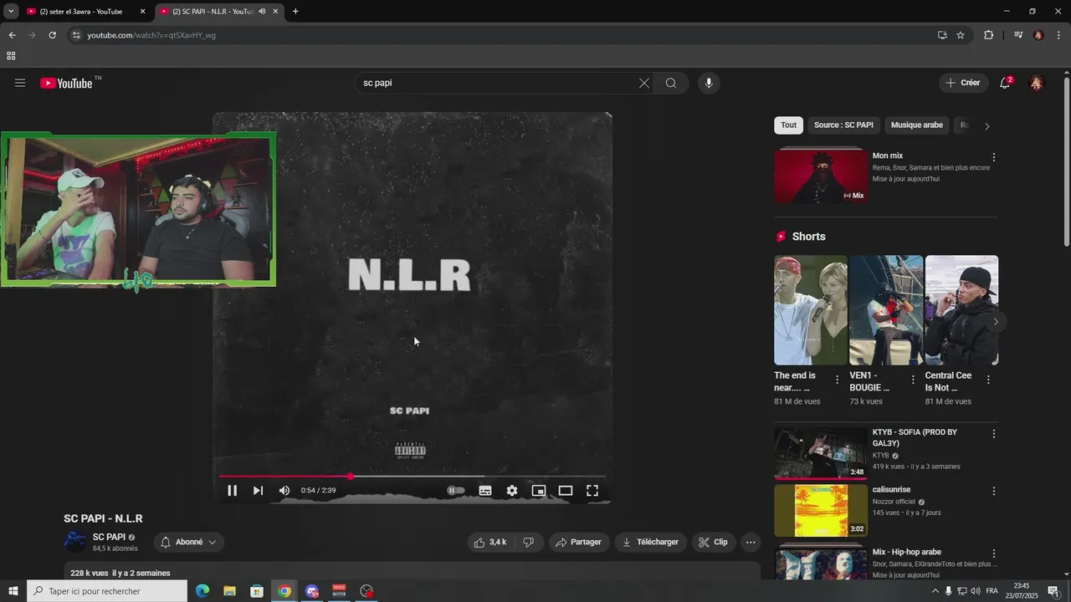Open SC PAPI channel name link
The image size is (1071, 602).
[x=109, y=537]
